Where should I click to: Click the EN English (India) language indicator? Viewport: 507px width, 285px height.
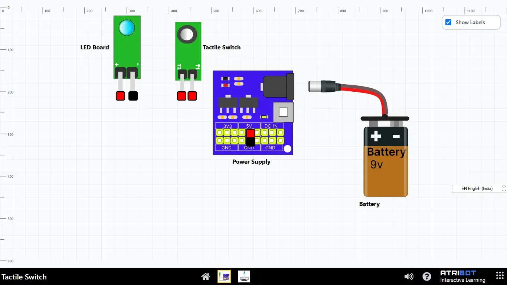[477, 189]
